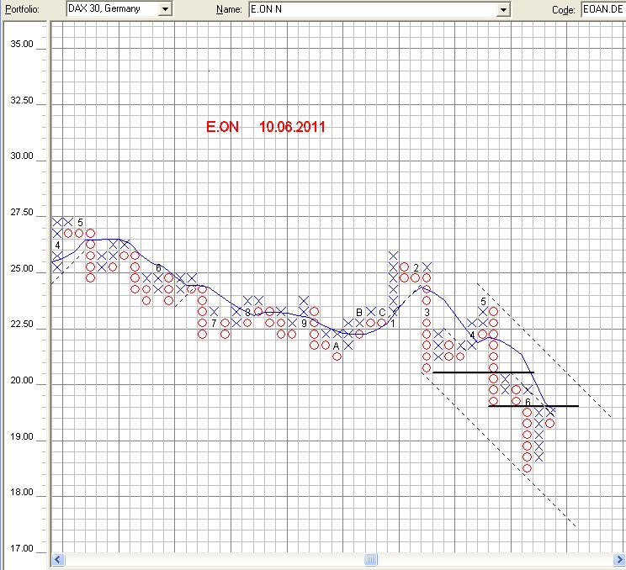The height and width of the screenshot is (570, 626).
Task: Click the 'Code:' label
Action: tap(564, 10)
